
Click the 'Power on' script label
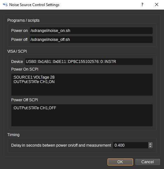point(19,31)
